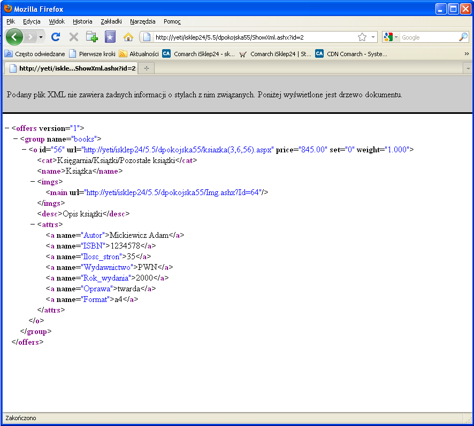This screenshot has width=474, height=426.
Task: Click the XML no-style information message
Action: [x=204, y=95]
